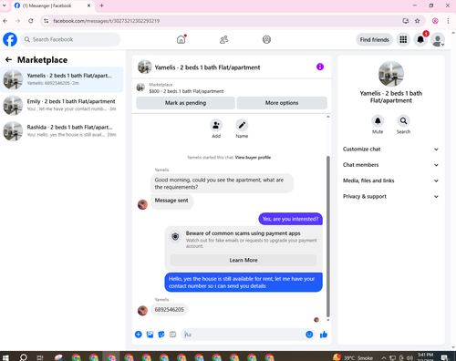Open more actions plus icon in composer
This screenshot has height=361, width=456.
pos(139,335)
